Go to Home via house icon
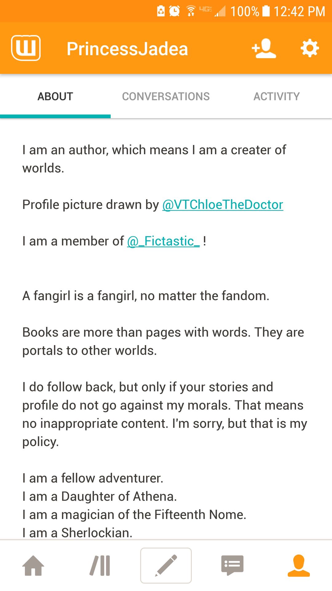 tap(33, 565)
